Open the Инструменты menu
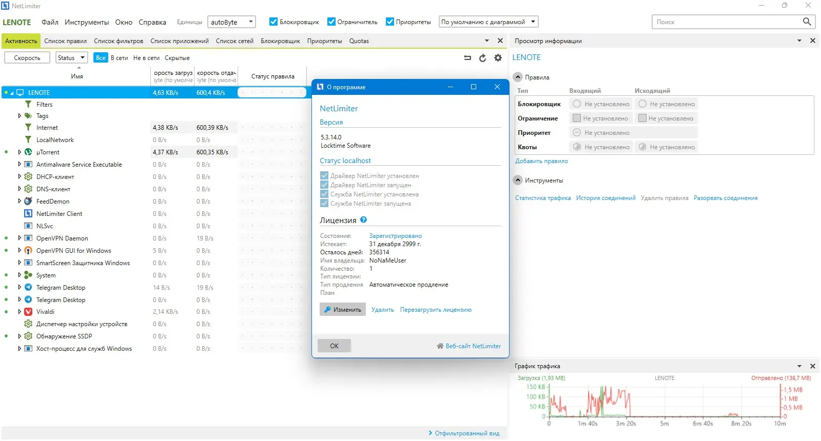 pyautogui.click(x=87, y=22)
